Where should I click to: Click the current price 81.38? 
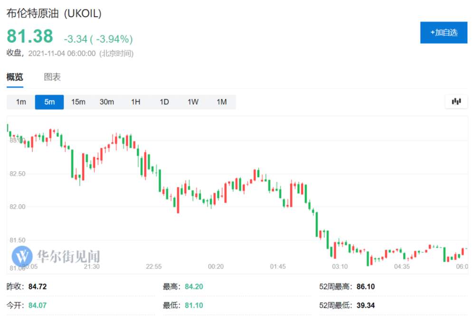(x=29, y=36)
